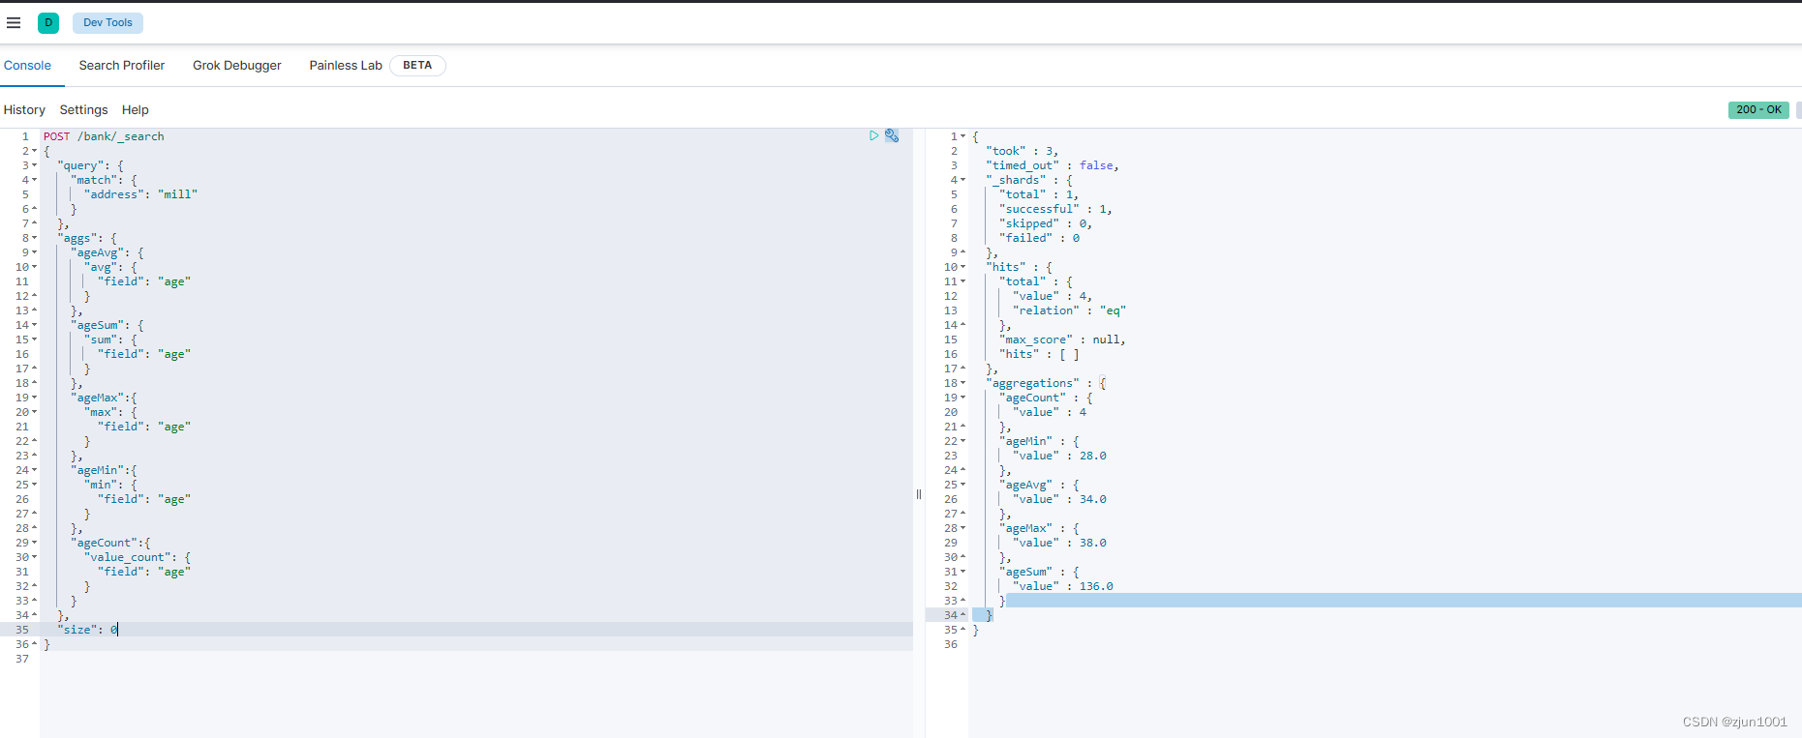Image resolution: width=1802 pixels, height=738 pixels.
Task: Open console Settings
Action: click(x=84, y=110)
